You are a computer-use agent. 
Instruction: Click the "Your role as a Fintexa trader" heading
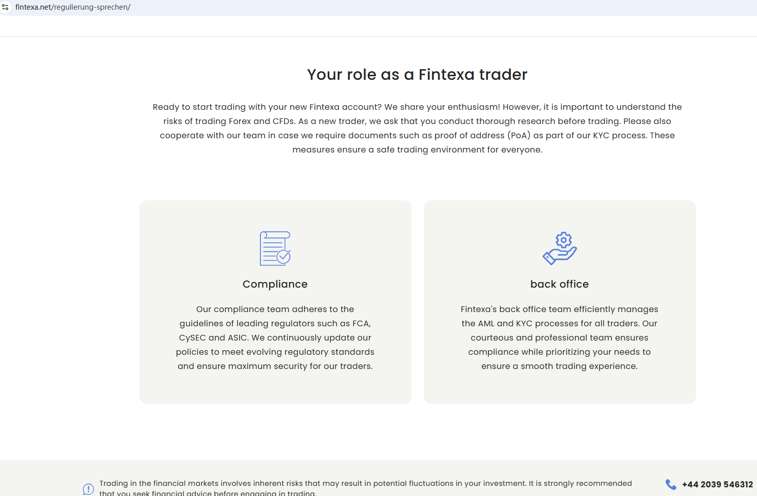point(417,75)
